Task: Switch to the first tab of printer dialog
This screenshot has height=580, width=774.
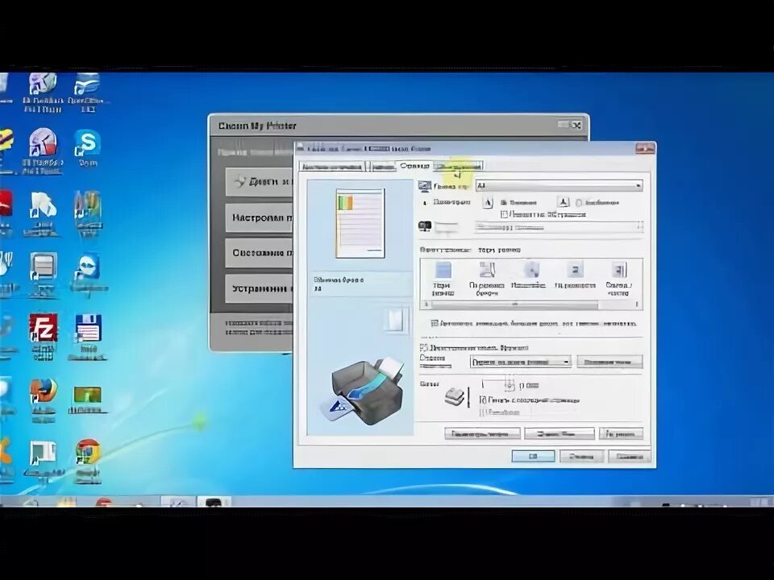Action: point(332,167)
